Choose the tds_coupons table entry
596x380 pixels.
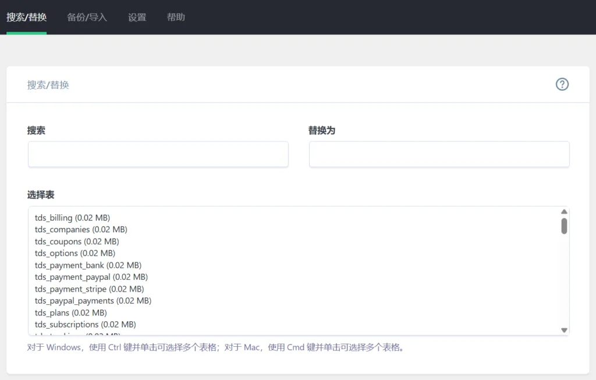coord(77,242)
